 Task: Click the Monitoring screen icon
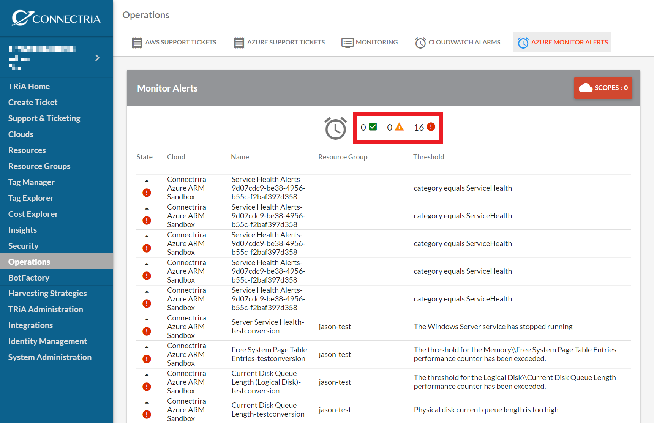[x=347, y=43]
